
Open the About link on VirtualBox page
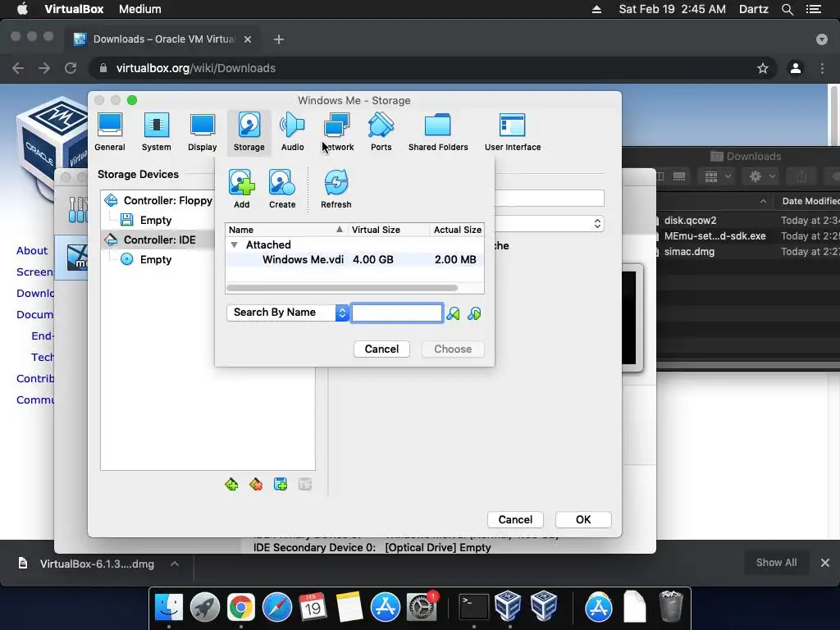coord(32,251)
